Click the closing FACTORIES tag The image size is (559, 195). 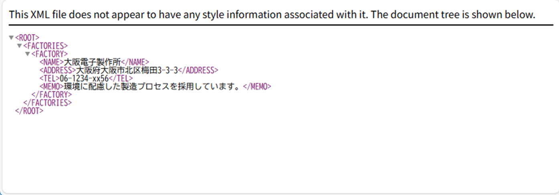47,103
